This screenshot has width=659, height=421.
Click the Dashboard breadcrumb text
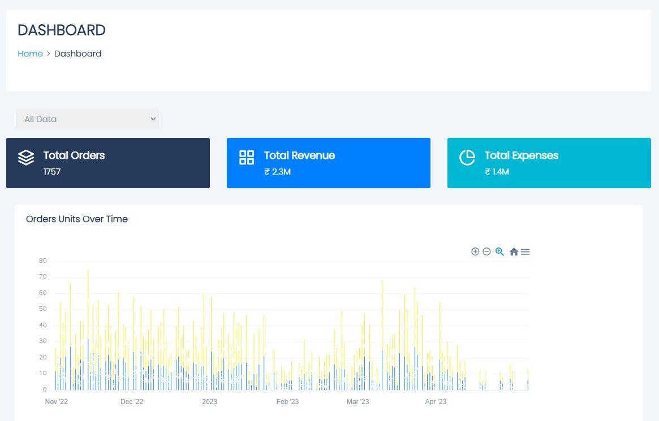click(x=77, y=54)
